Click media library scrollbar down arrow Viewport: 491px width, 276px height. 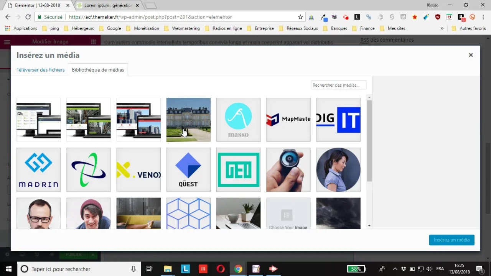click(369, 226)
